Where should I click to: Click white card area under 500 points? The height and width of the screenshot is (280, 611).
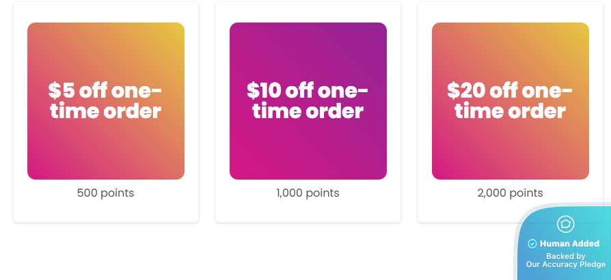[106, 210]
